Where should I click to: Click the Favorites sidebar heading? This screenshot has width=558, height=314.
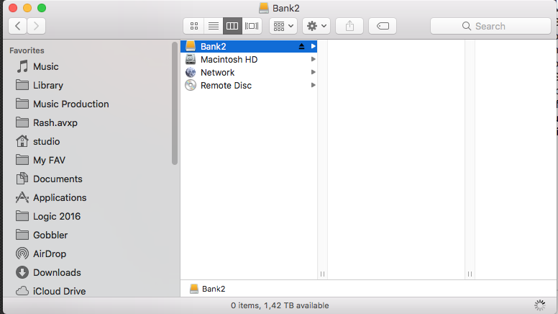[x=27, y=50]
